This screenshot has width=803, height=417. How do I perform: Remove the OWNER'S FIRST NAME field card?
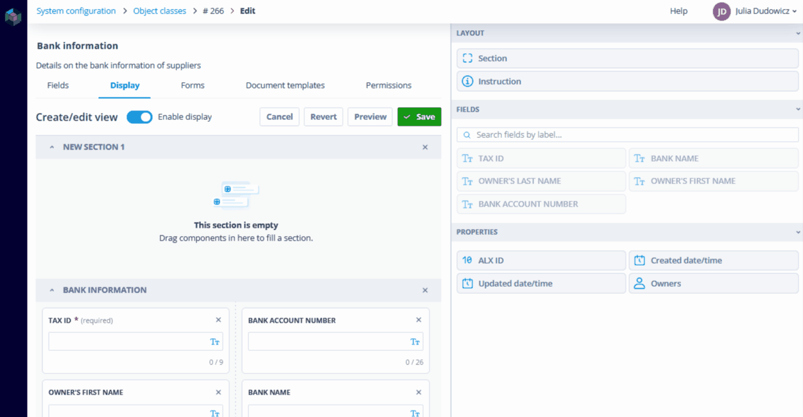pyautogui.click(x=218, y=392)
